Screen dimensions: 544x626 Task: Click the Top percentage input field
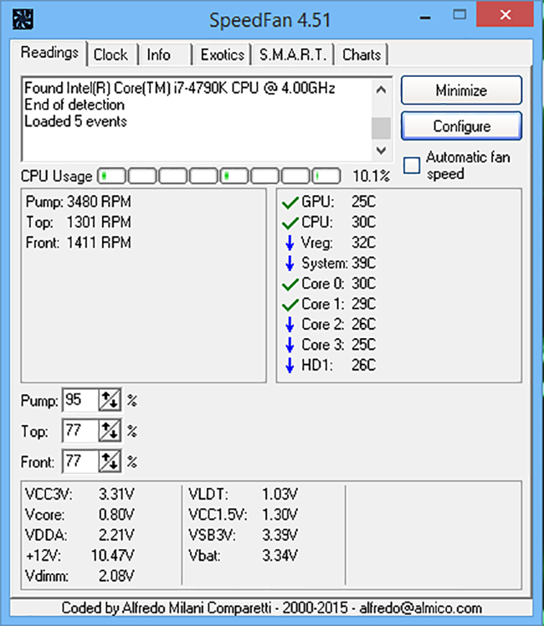pos(80,430)
